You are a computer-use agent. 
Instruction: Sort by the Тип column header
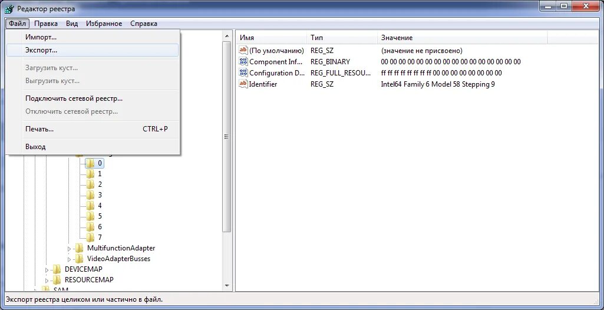tap(342, 38)
